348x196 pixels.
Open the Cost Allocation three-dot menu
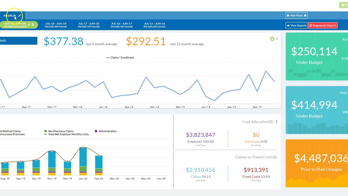[x=276, y=122]
